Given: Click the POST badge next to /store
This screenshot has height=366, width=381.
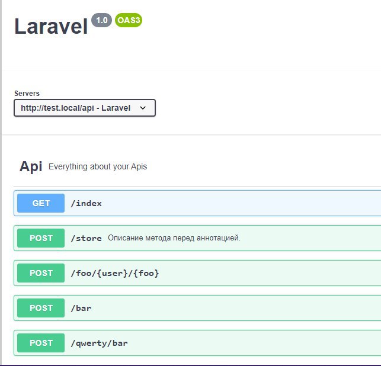Looking at the screenshot, I should 41,238.
